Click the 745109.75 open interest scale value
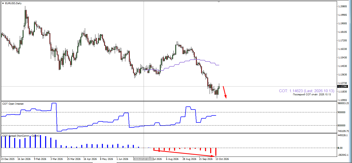This screenshot has width=352, height=163. pyautogui.click(x=344, y=131)
